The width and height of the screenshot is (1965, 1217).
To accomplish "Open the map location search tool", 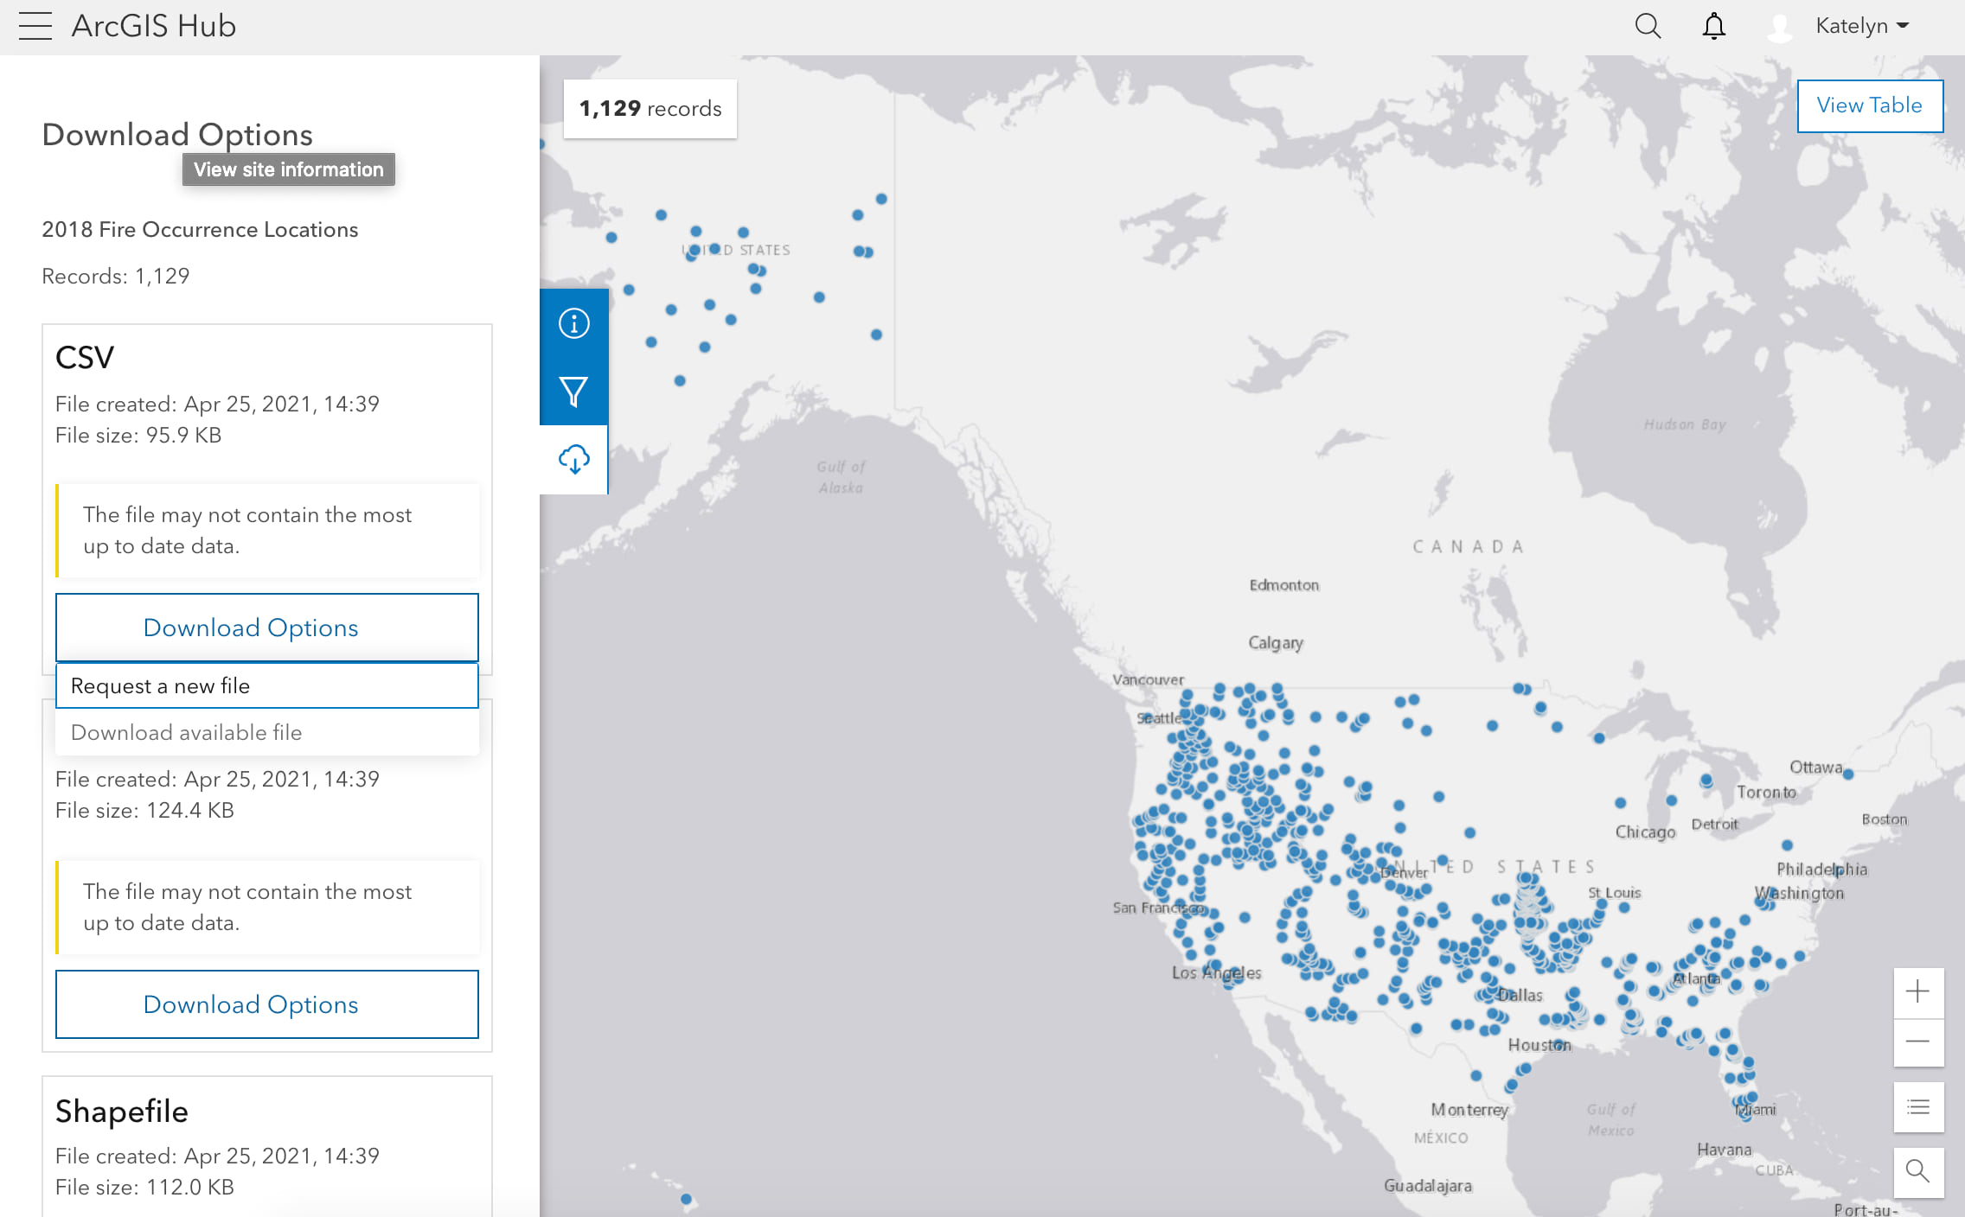I will tap(1917, 1171).
